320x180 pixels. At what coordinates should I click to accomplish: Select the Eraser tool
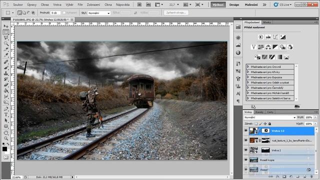(6, 84)
